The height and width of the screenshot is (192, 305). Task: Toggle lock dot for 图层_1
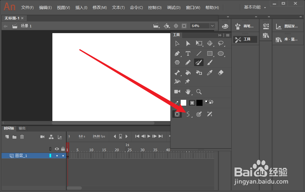point(63,156)
